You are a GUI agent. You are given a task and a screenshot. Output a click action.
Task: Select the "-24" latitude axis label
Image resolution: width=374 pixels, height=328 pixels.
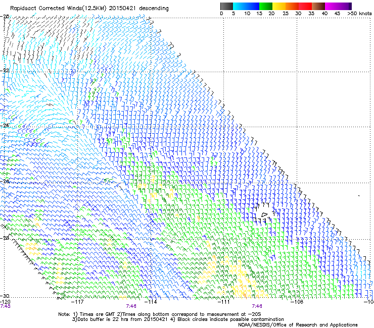(x=5, y=126)
